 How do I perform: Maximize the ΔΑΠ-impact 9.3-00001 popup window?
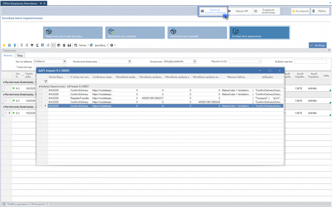pos(270,71)
